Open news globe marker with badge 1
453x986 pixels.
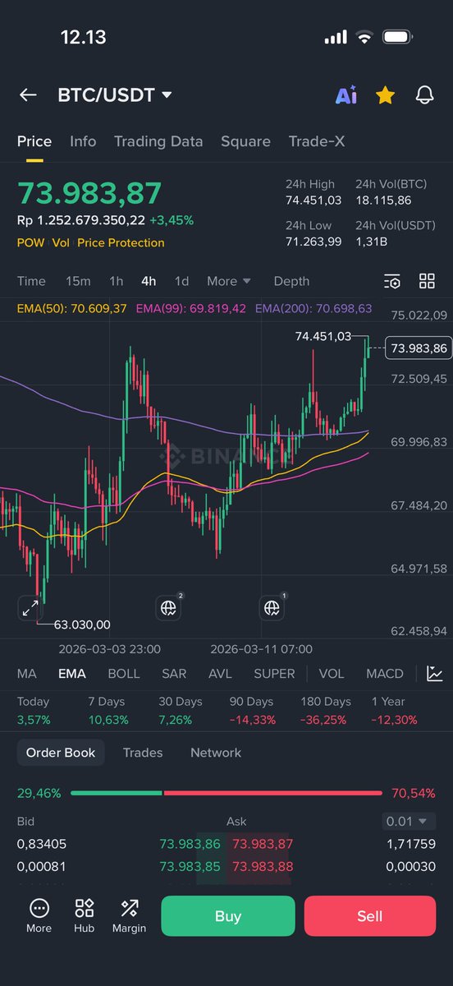point(272,607)
